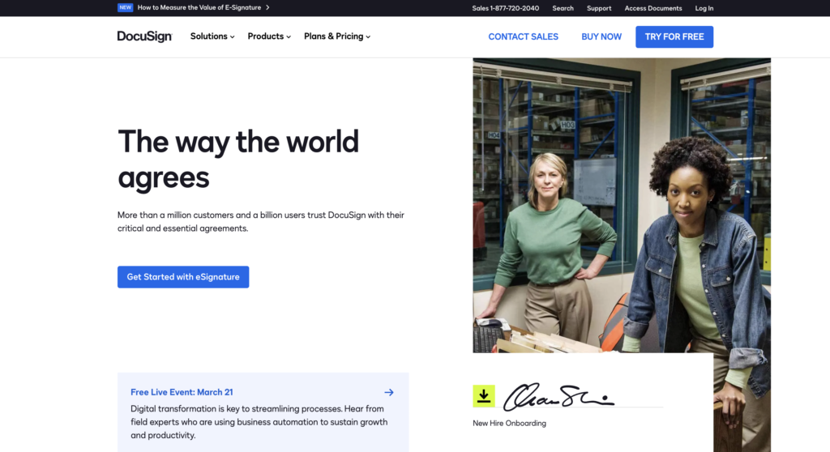Open the Plans & Pricing dropdown
The image size is (830, 452).
click(x=337, y=36)
